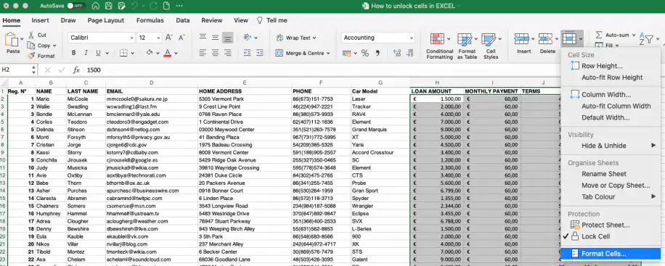Switch to the Insert ribbon tab
The image size is (665, 266).
coord(40,20)
